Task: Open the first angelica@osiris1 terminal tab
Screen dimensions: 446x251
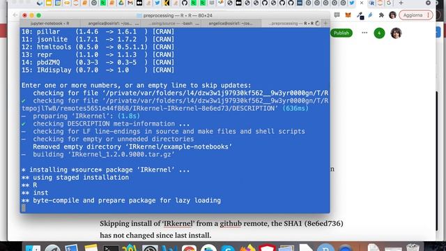Action: [x=111, y=23]
